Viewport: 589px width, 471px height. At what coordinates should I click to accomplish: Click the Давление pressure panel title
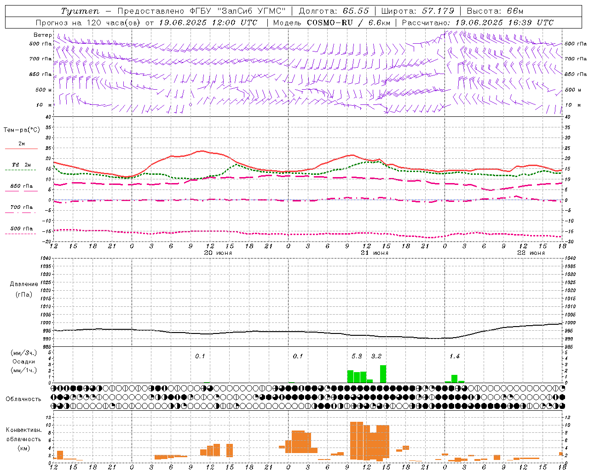[x=24, y=284]
